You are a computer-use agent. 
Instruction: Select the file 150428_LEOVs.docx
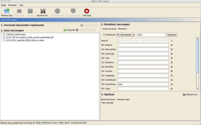16,34
